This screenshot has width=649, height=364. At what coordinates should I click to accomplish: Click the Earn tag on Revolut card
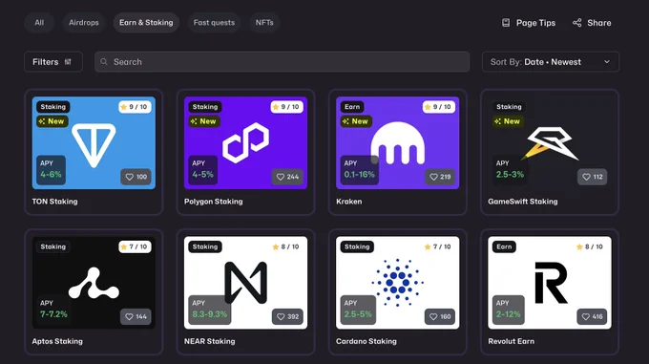click(x=504, y=246)
